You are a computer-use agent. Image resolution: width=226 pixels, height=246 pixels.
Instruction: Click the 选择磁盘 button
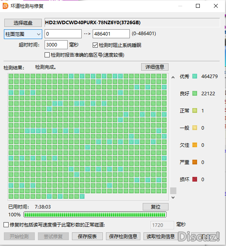(x=23, y=23)
